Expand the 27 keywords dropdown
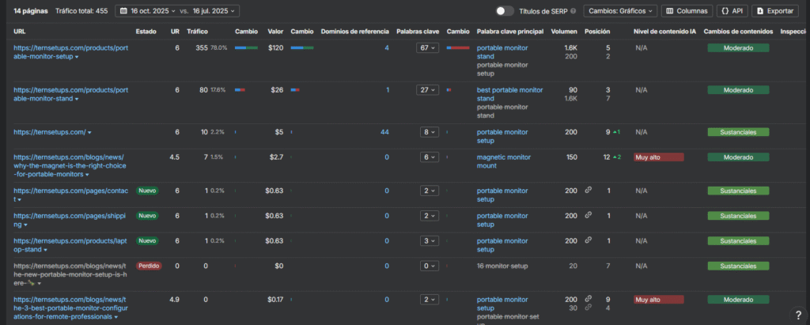Viewport: 810px width, 325px height. [x=428, y=89]
